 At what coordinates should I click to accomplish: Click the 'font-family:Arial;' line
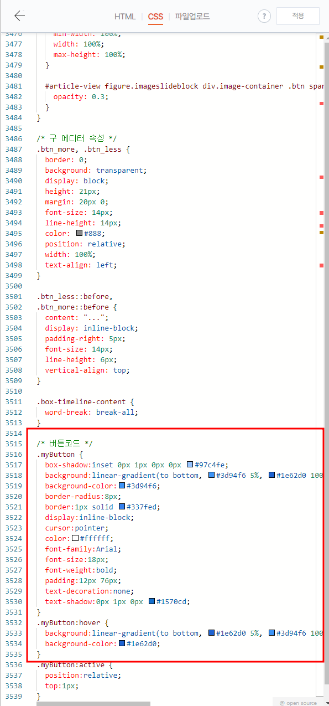click(x=83, y=549)
